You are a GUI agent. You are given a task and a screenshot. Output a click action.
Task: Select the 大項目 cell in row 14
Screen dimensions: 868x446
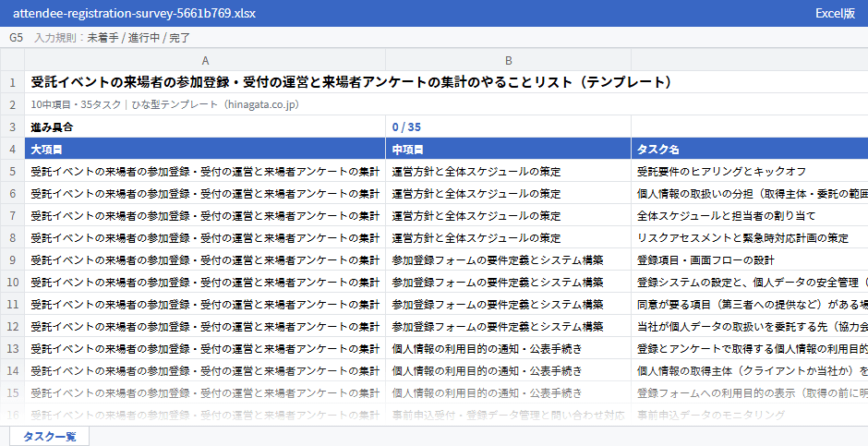[x=205, y=370]
